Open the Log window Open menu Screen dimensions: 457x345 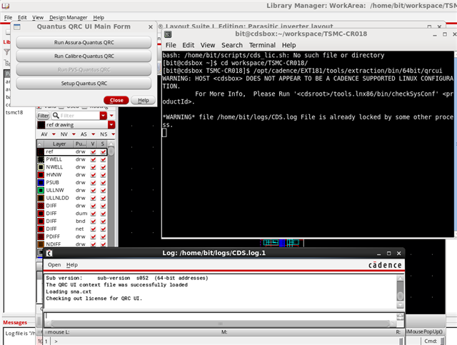[54, 265]
